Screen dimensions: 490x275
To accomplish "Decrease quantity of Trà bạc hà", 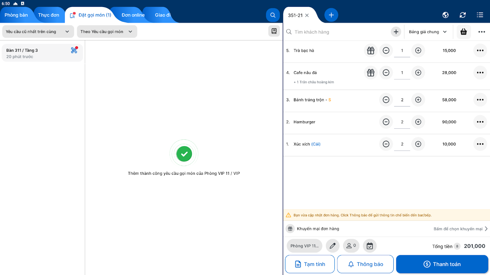I will coord(386,50).
